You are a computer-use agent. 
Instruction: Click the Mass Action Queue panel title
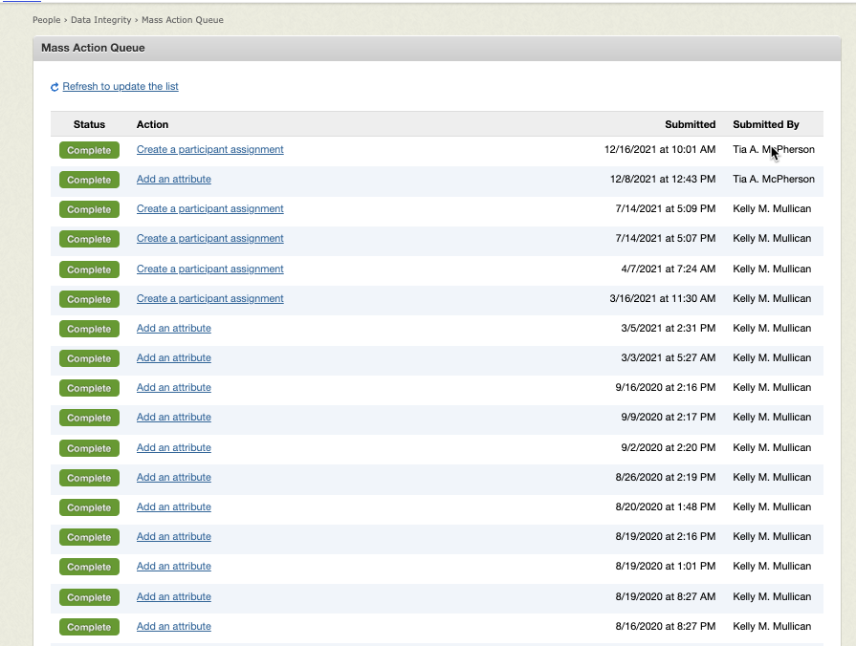pos(94,48)
